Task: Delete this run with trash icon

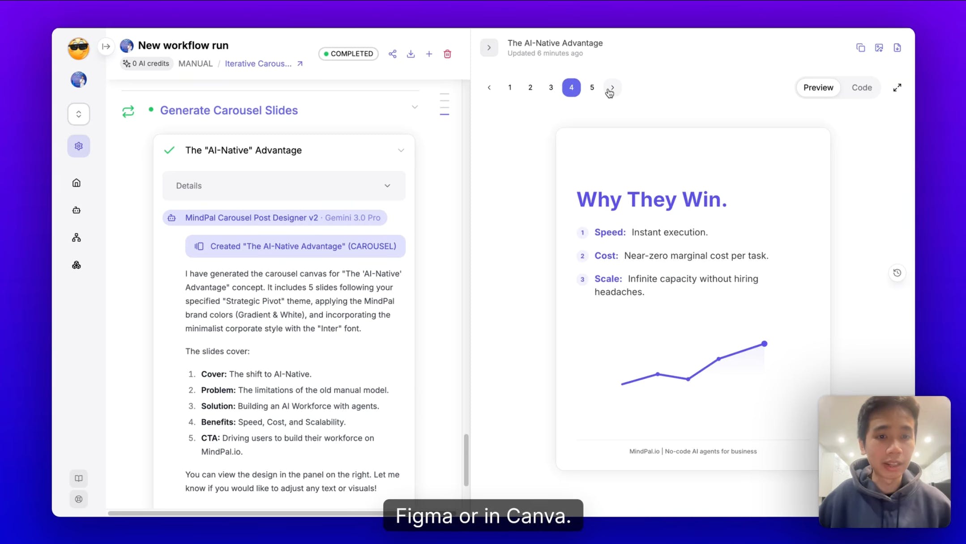Action: pyautogui.click(x=447, y=54)
